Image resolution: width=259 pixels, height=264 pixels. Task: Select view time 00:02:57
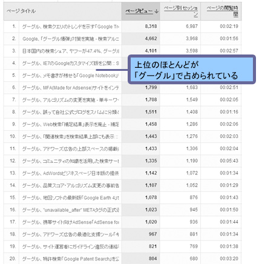[x=229, y=51]
